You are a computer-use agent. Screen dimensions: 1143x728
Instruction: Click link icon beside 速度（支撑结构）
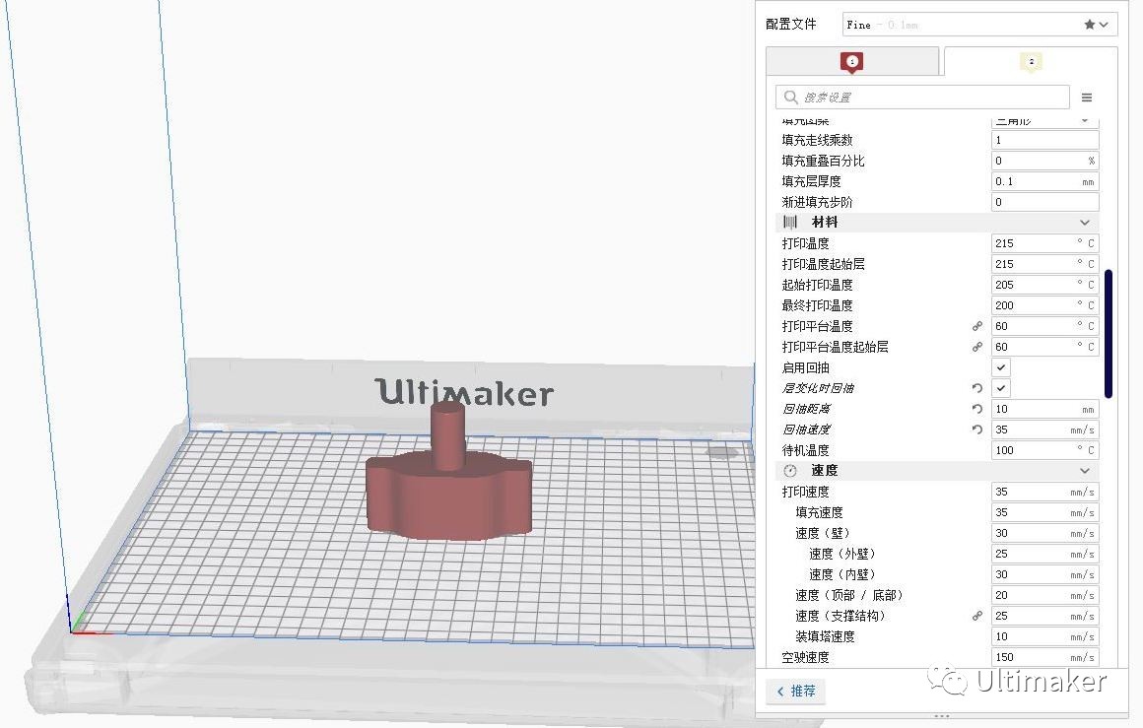[x=977, y=616]
